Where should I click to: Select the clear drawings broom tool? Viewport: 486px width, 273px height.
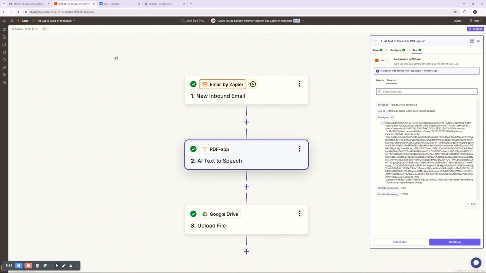click(71, 266)
